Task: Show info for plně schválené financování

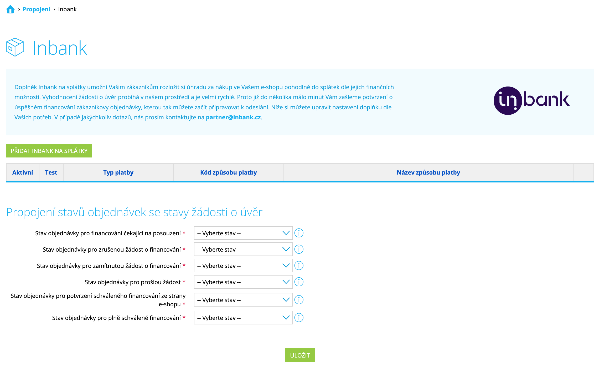Action: tap(299, 318)
